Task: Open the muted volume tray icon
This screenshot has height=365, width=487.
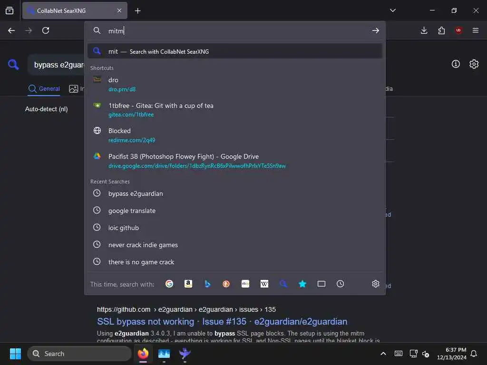Action: point(426,354)
